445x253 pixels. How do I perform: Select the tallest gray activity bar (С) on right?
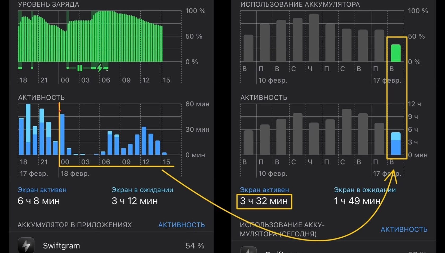347,132
